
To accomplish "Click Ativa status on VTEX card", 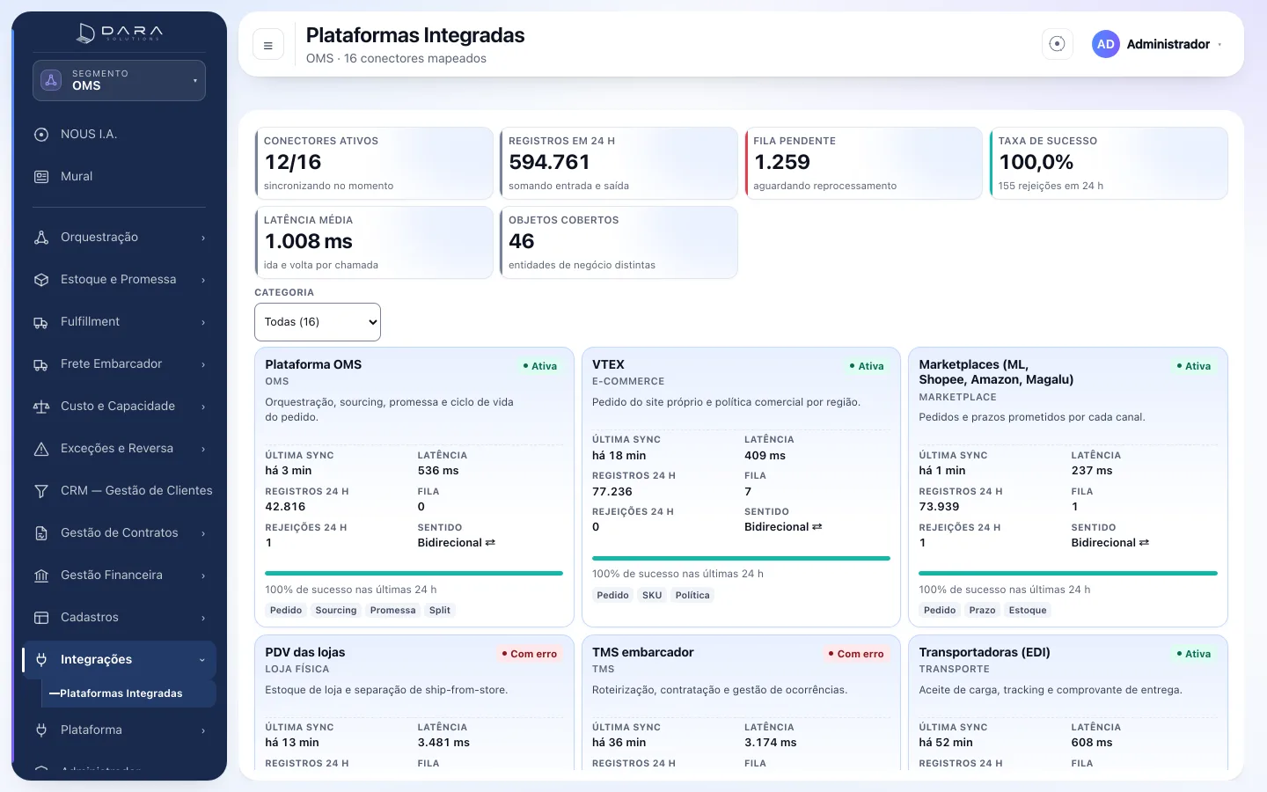I will [x=867, y=366].
